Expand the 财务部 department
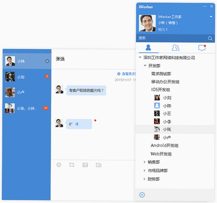Image resolution: width=217 pixels, height=203 pixels. point(145,179)
